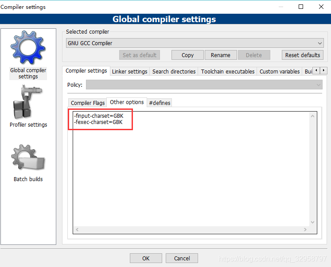Image resolution: width=331 pixels, height=267 pixels.
Task: Open the partially hidden Bui tab
Action: pyautogui.click(x=308, y=71)
